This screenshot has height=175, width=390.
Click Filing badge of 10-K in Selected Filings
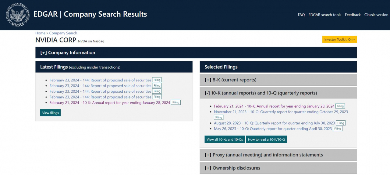[x=340, y=106]
